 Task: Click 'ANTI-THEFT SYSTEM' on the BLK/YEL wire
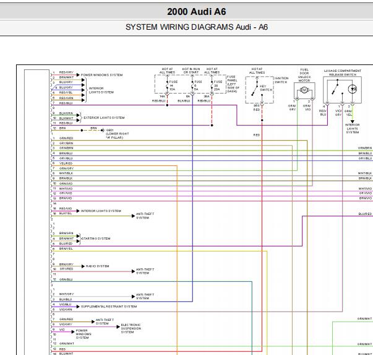(145, 216)
